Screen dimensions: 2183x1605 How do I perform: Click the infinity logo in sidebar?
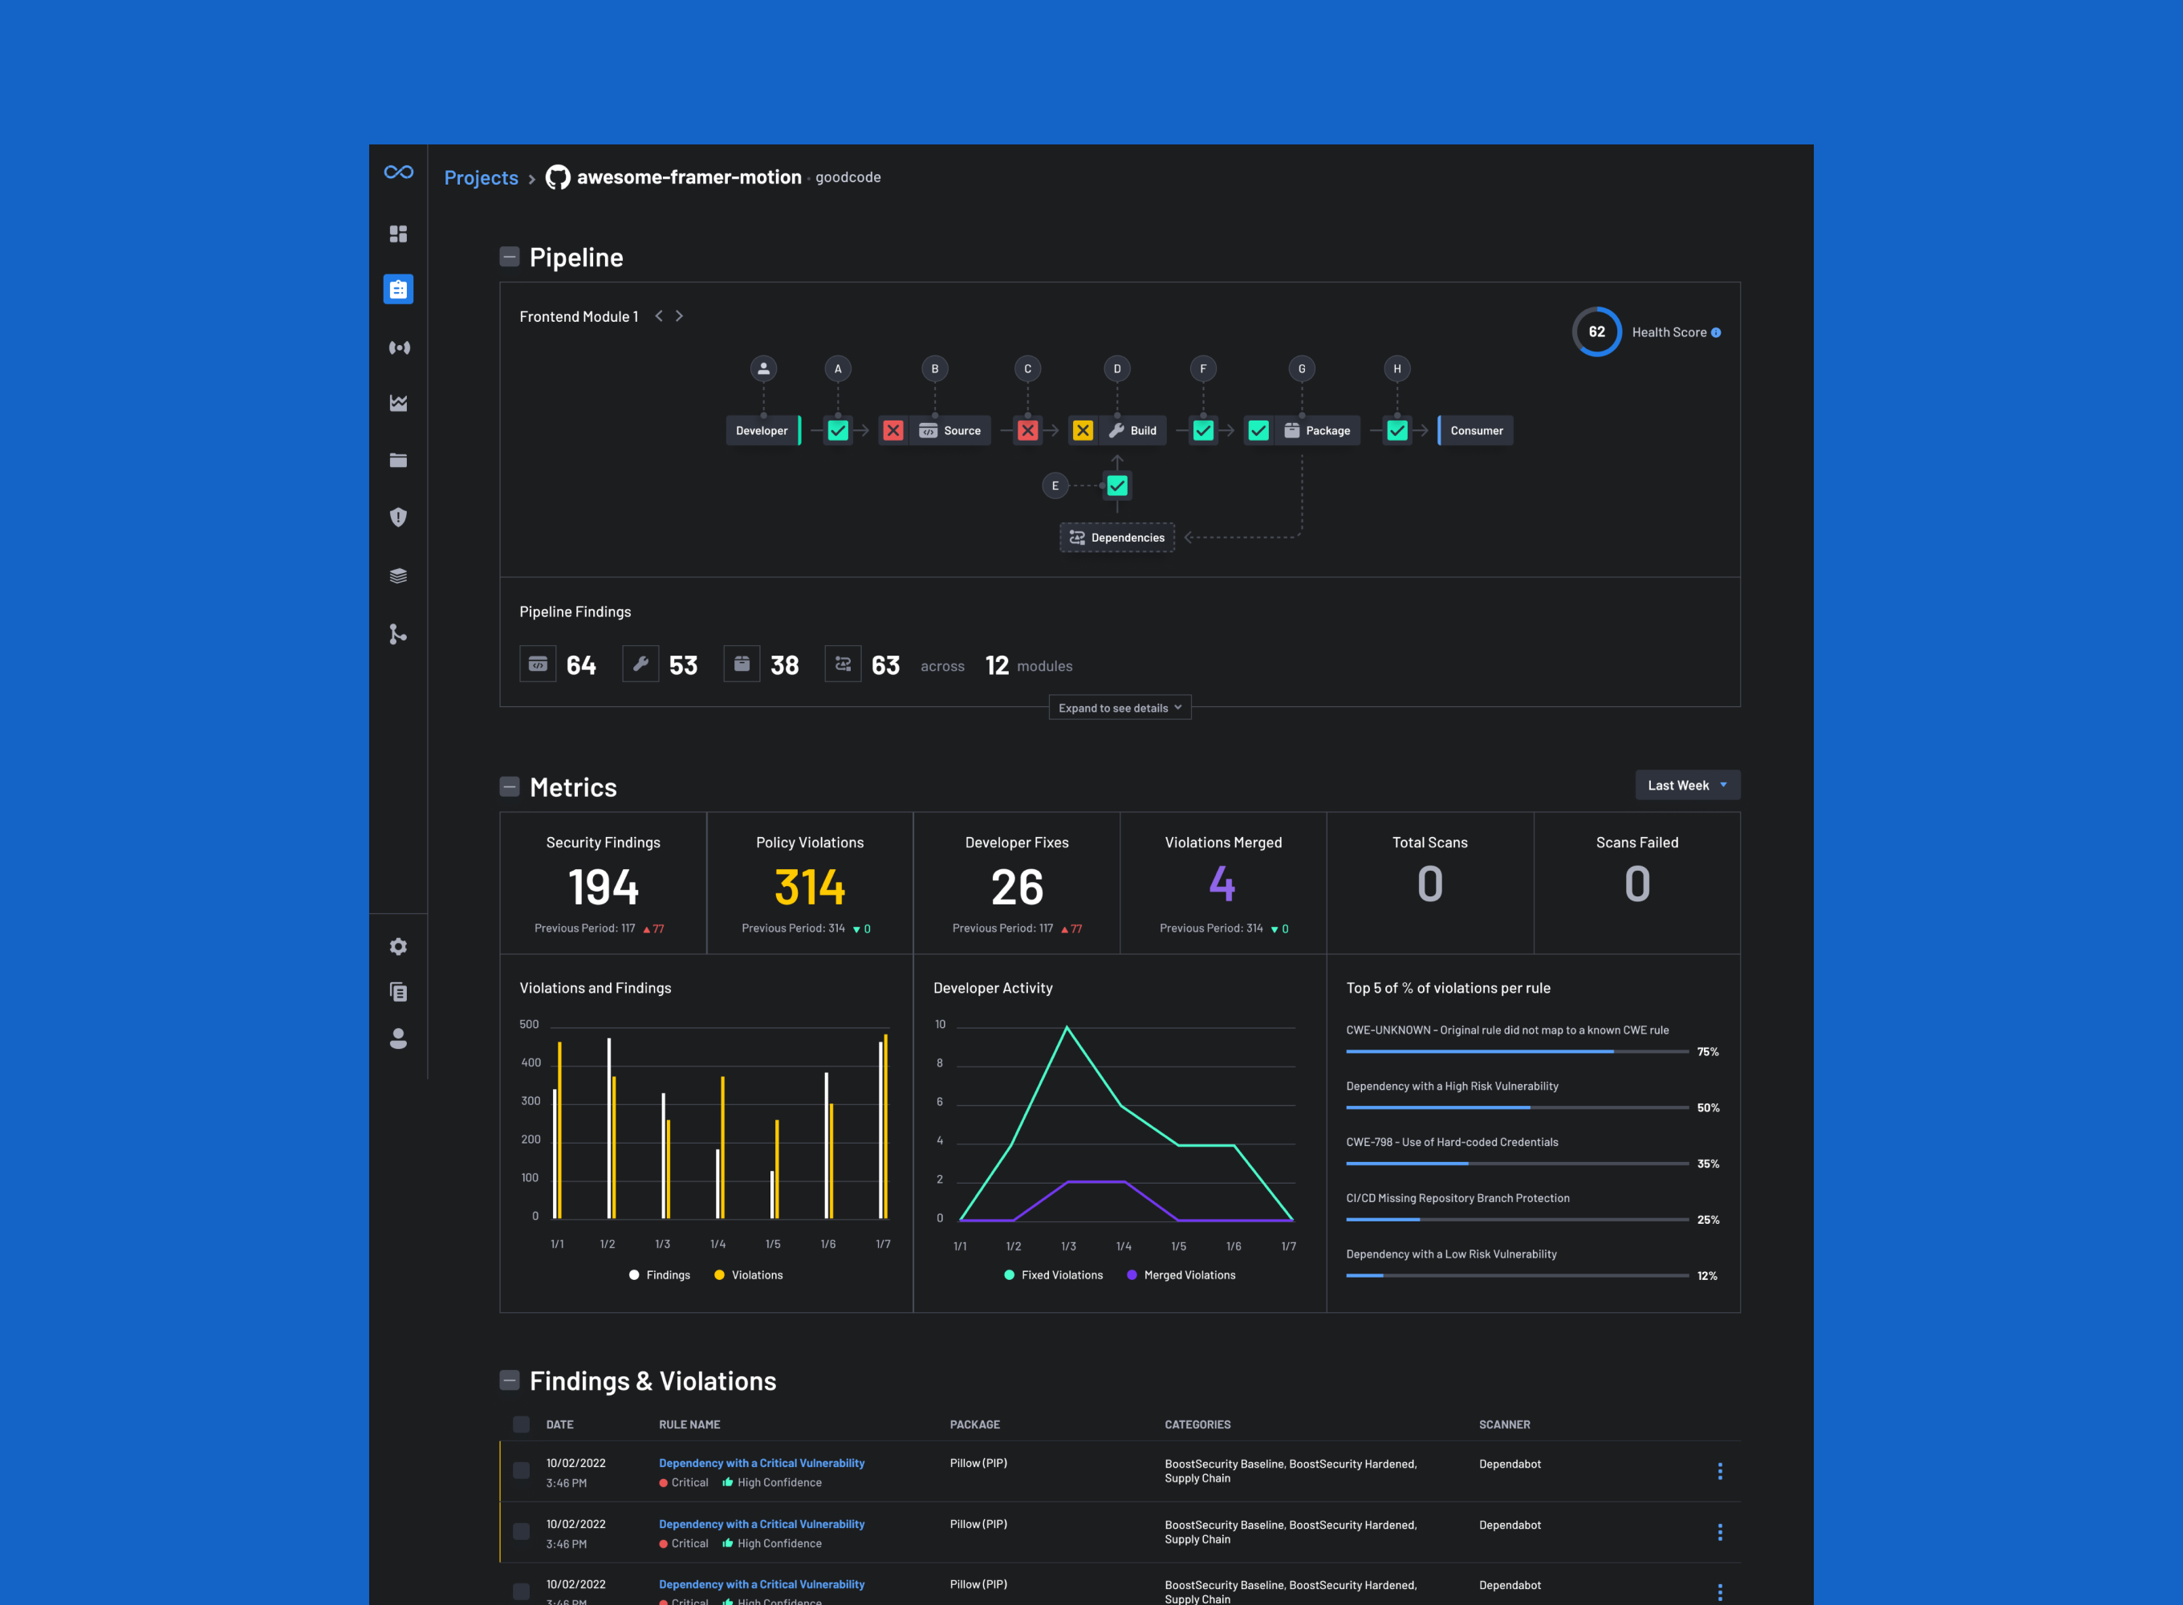pos(398,172)
